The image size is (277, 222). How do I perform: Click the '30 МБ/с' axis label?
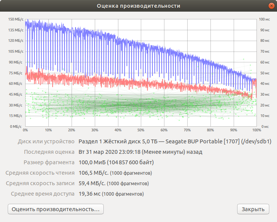tap(16, 105)
